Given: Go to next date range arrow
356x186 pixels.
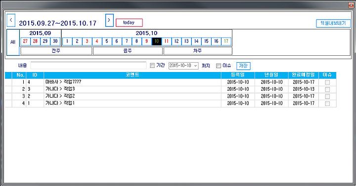Looking at the screenshot, I should pos(109,20).
